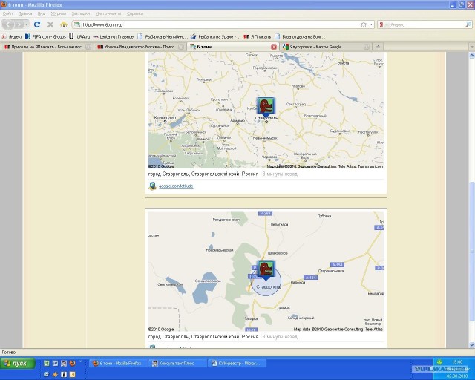Viewport: 475px width, 380px height.
Task: Close the Москва-Владивосток-Москва tab
Action: pyautogui.click(x=181, y=47)
